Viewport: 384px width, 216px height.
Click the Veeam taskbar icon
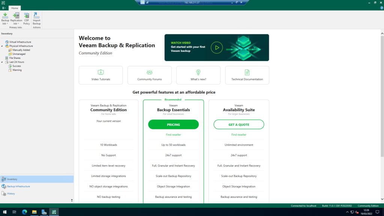tap(54, 212)
